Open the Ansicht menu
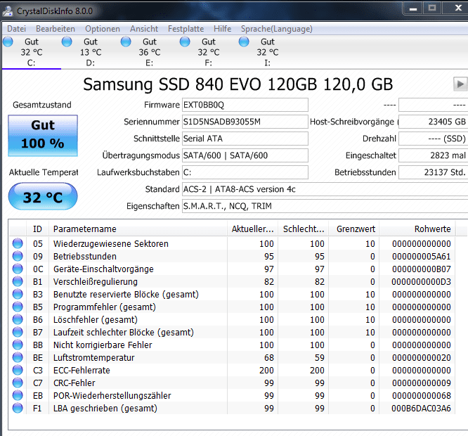This screenshot has width=468, height=436. tap(144, 29)
